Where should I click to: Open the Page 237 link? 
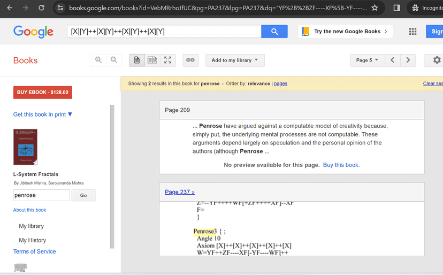pyautogui.click(x=180, y=192)
